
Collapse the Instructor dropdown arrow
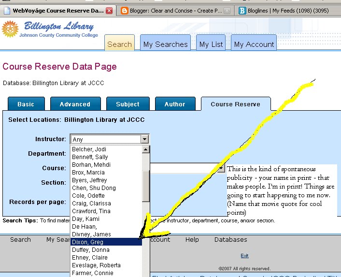[x=145, y=139]
